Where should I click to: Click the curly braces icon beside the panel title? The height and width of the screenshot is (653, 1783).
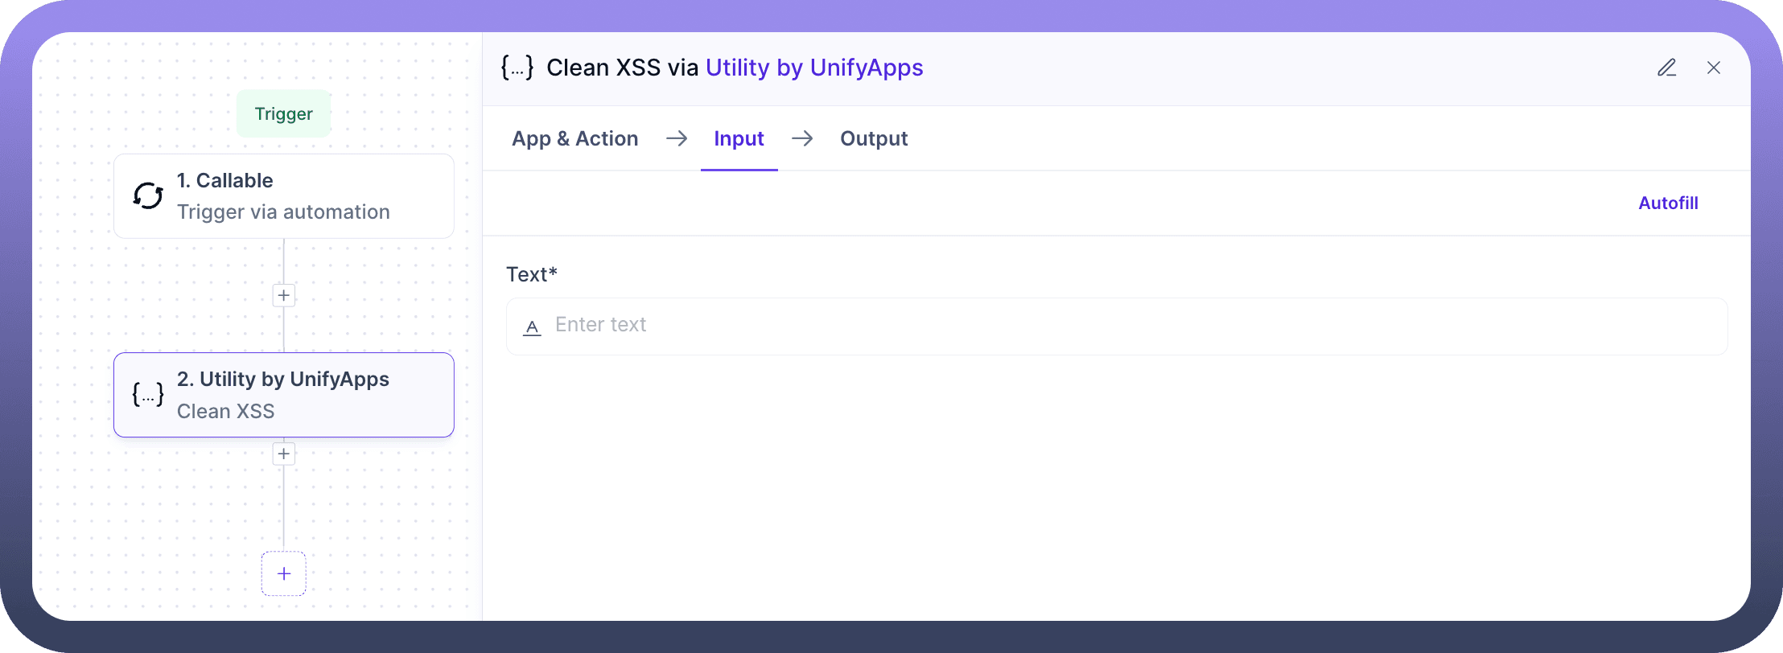(517, 68)
